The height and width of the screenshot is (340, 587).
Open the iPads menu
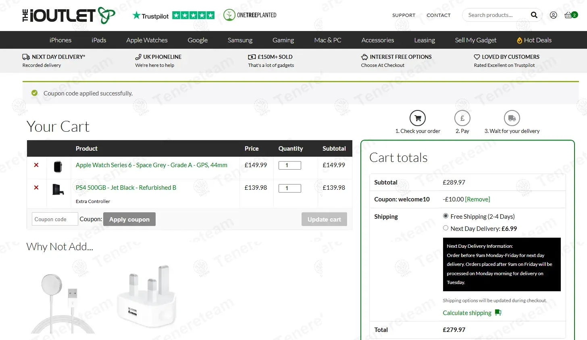click(99, 40)
